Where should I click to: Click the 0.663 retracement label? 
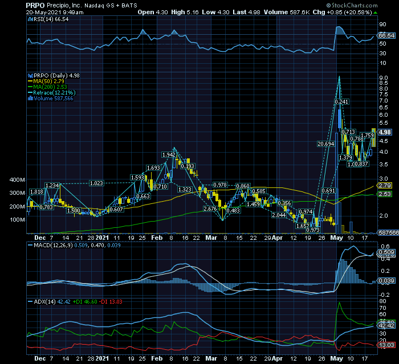pos(143,197)
